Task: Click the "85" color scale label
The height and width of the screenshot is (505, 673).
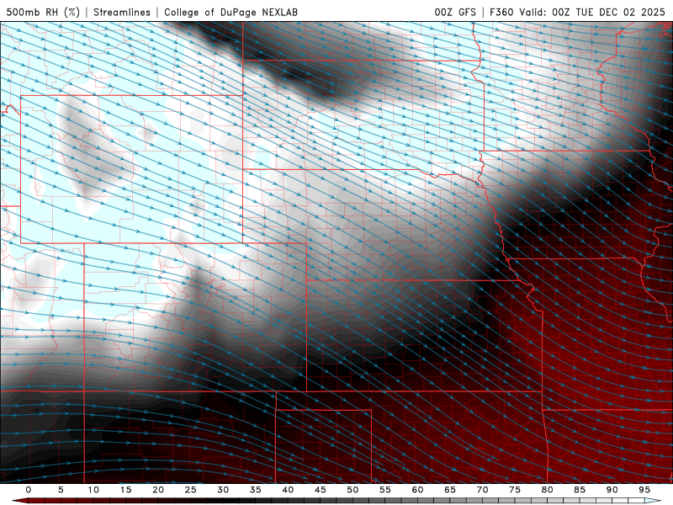Action: pos(580,490)
